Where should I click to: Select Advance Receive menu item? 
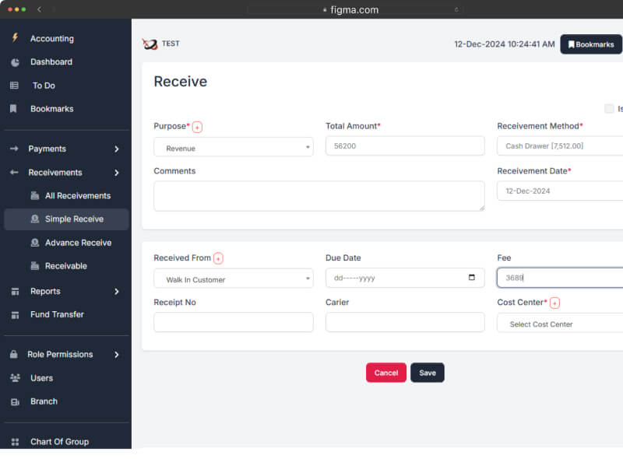tap(78, 243)
